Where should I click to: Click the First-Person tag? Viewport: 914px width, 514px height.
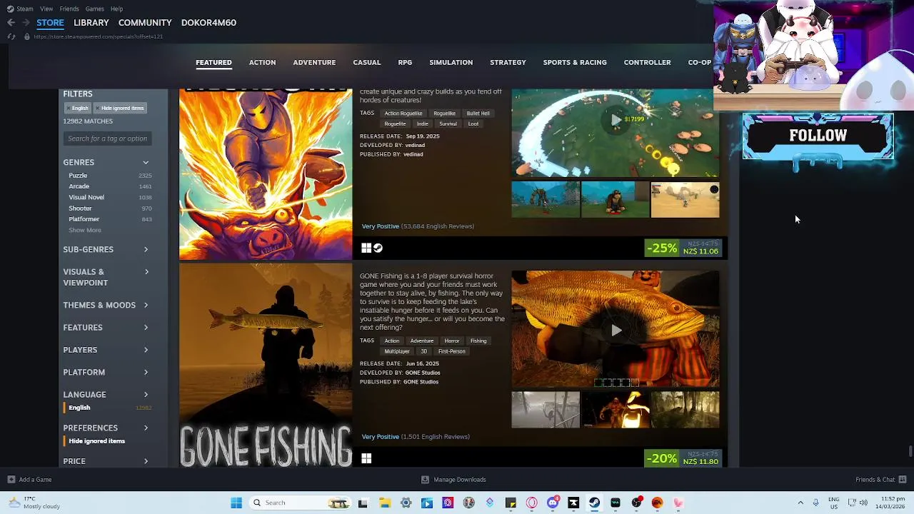(451, 351)
